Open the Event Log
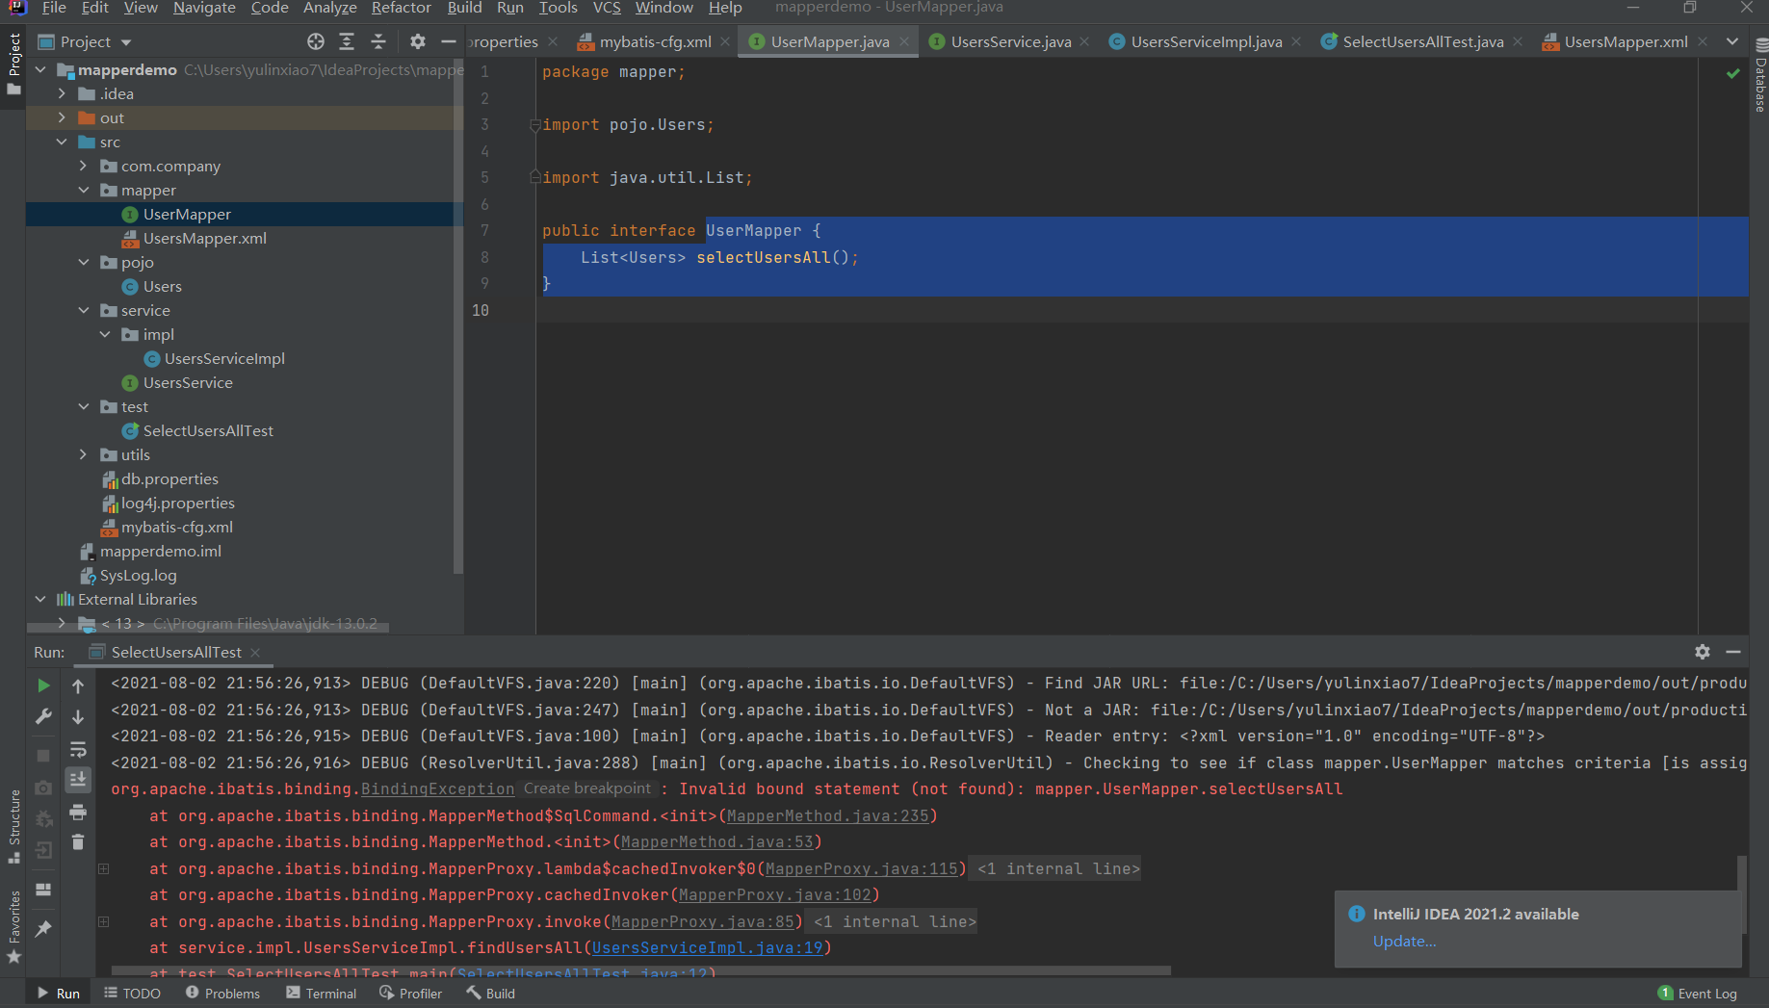This screenshot has height=1008, width=1769. pos(1698,994)
